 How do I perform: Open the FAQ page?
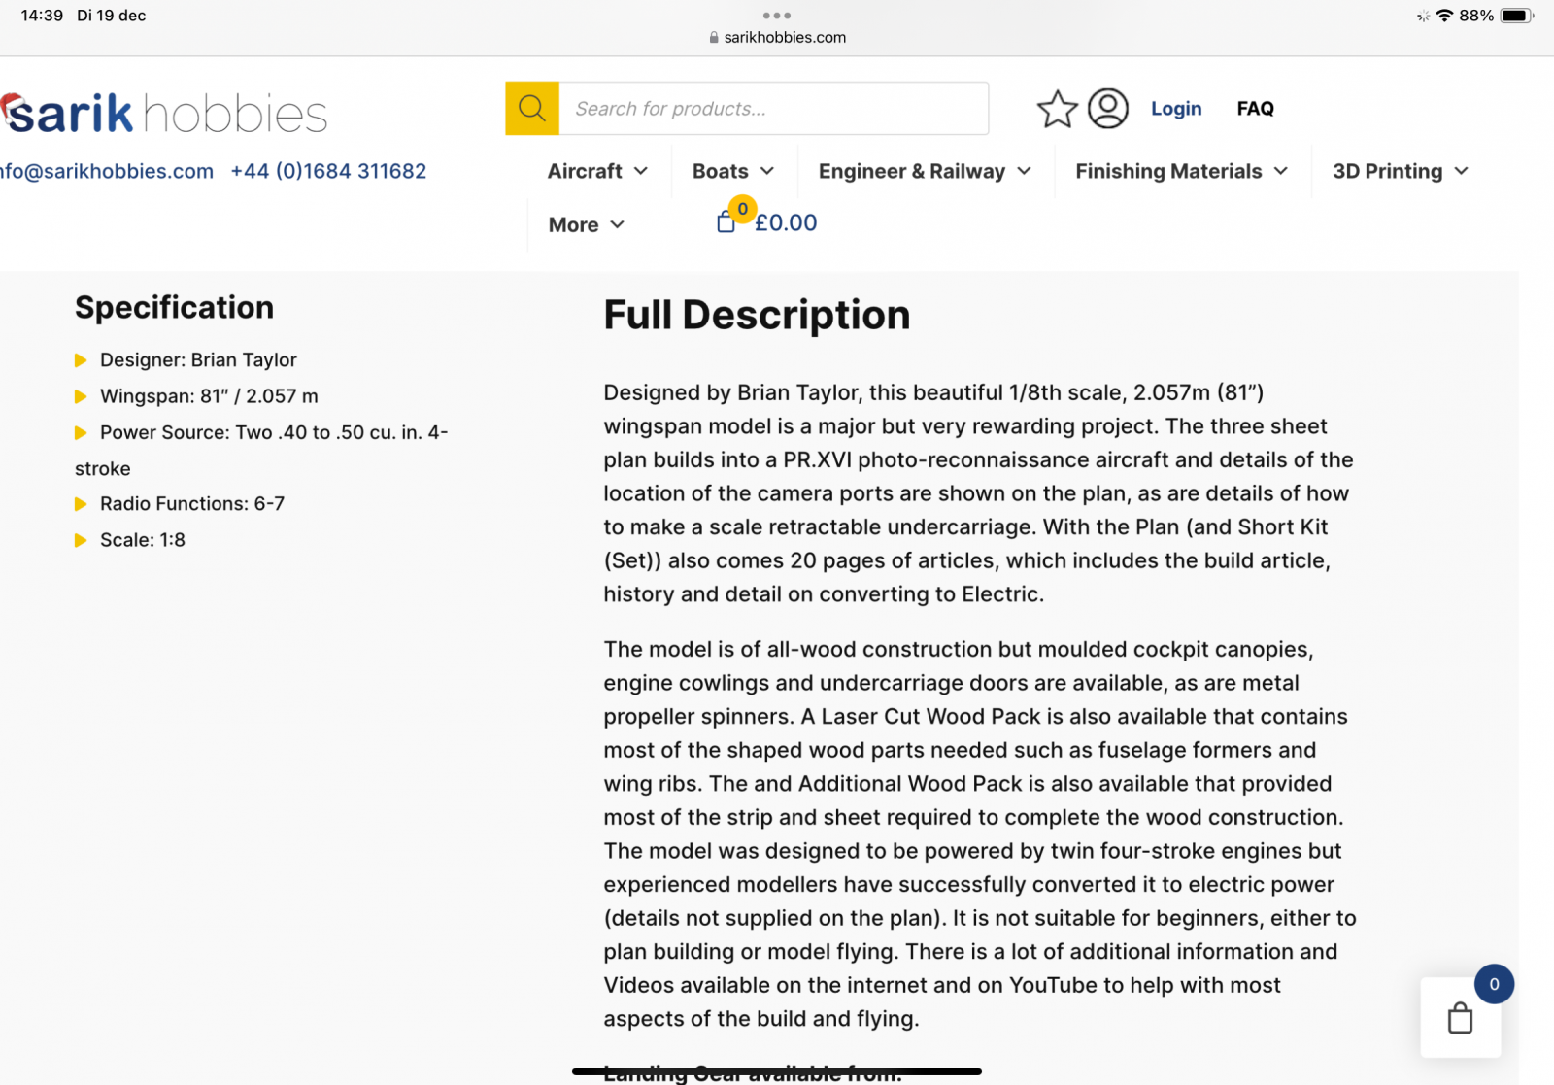coord(1255,109)
